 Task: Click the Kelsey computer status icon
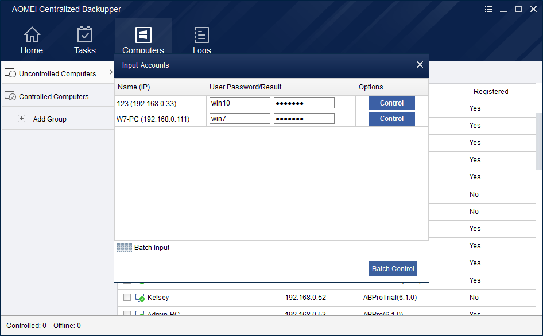(x=140, y=298)
